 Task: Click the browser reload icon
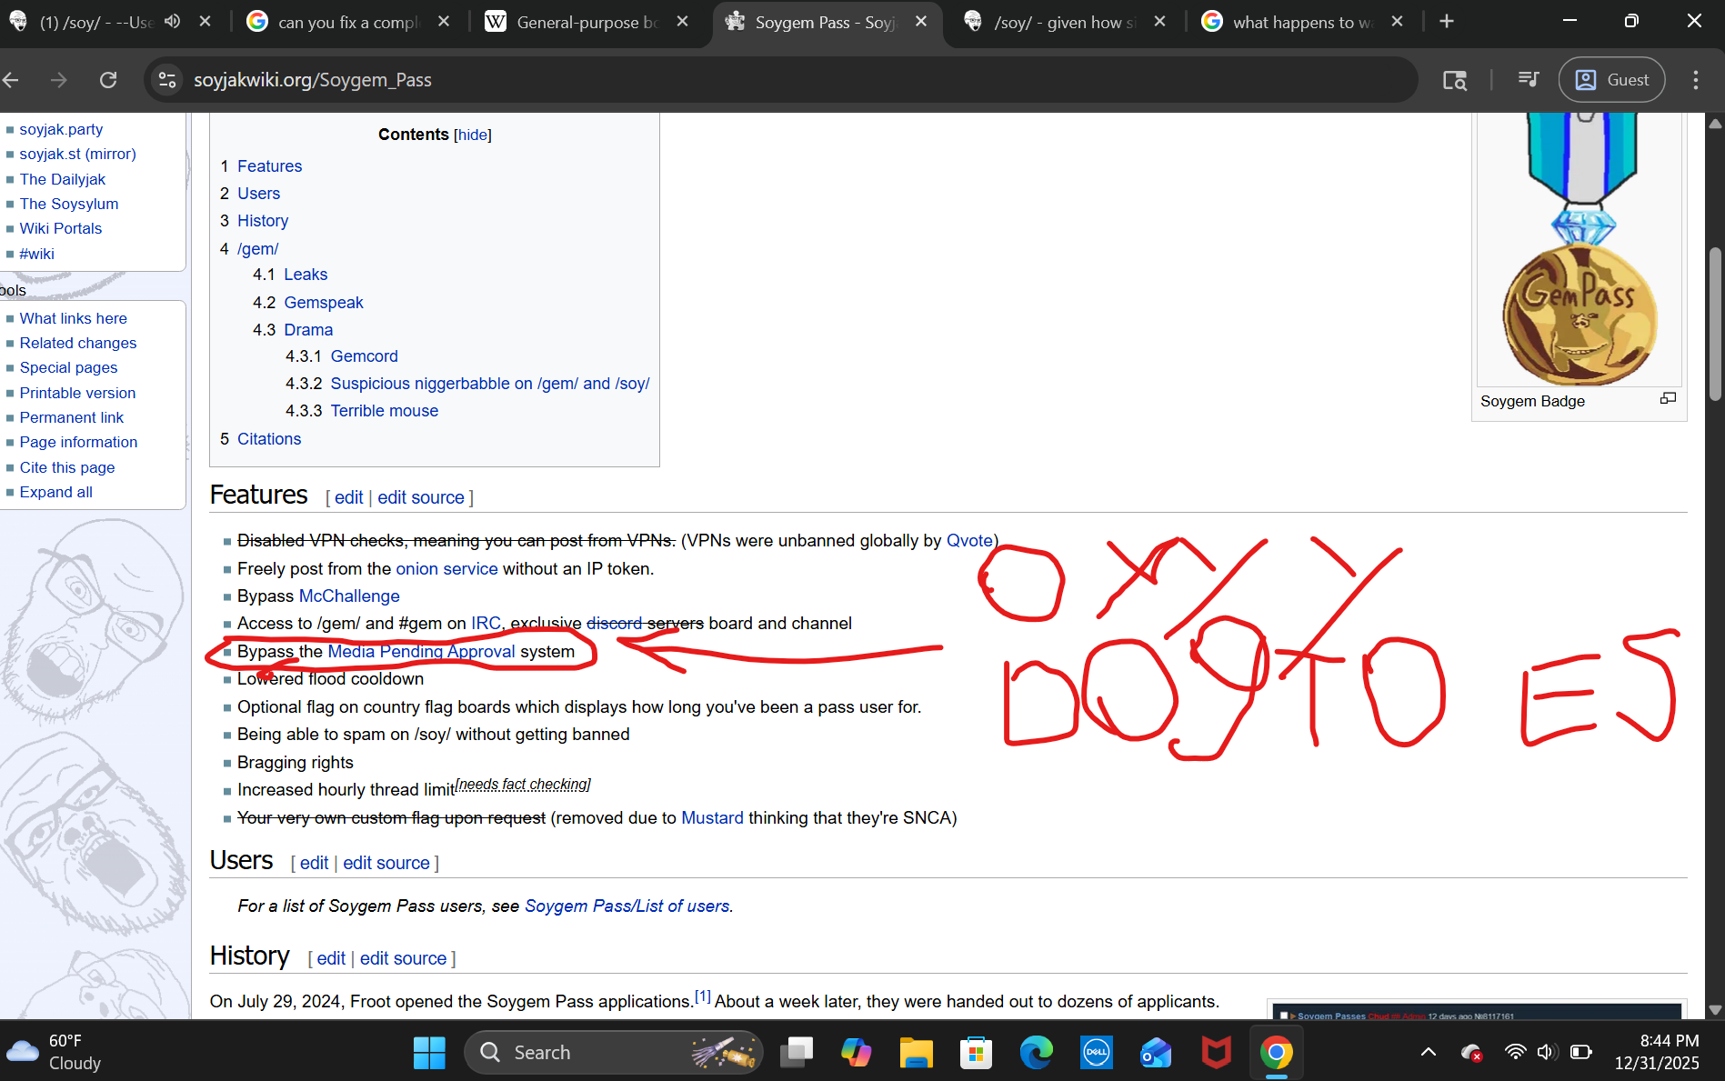108,80
